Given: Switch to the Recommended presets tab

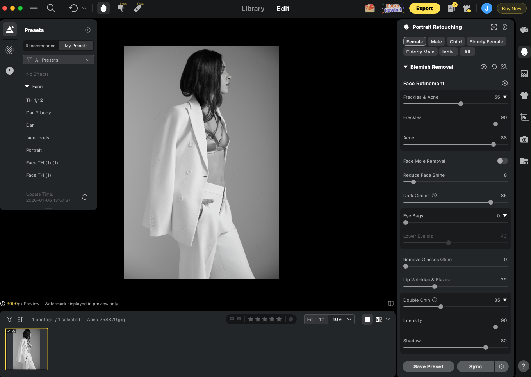Looking at the screenshot, I should [40, 46].
